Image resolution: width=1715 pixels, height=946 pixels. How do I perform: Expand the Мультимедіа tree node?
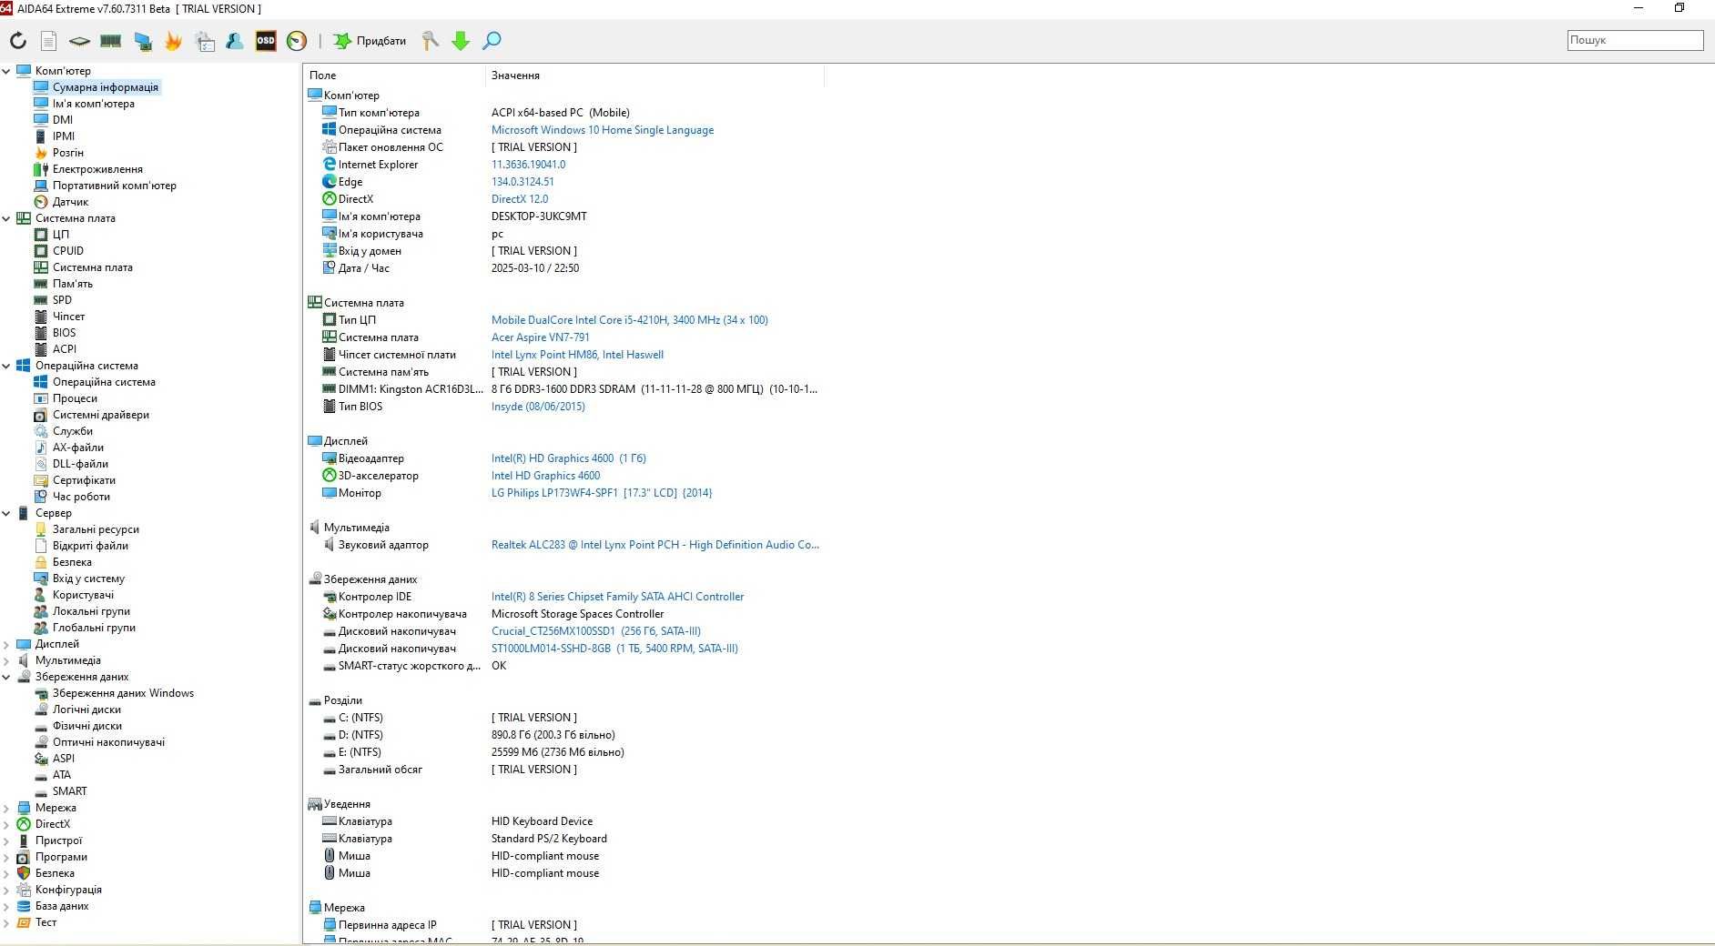pos(6,660)
